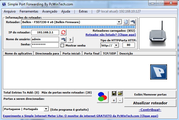Minimize the Simple Port Forwarding window
The width and height of the screenshot is (179, 120).
(152, 3)
